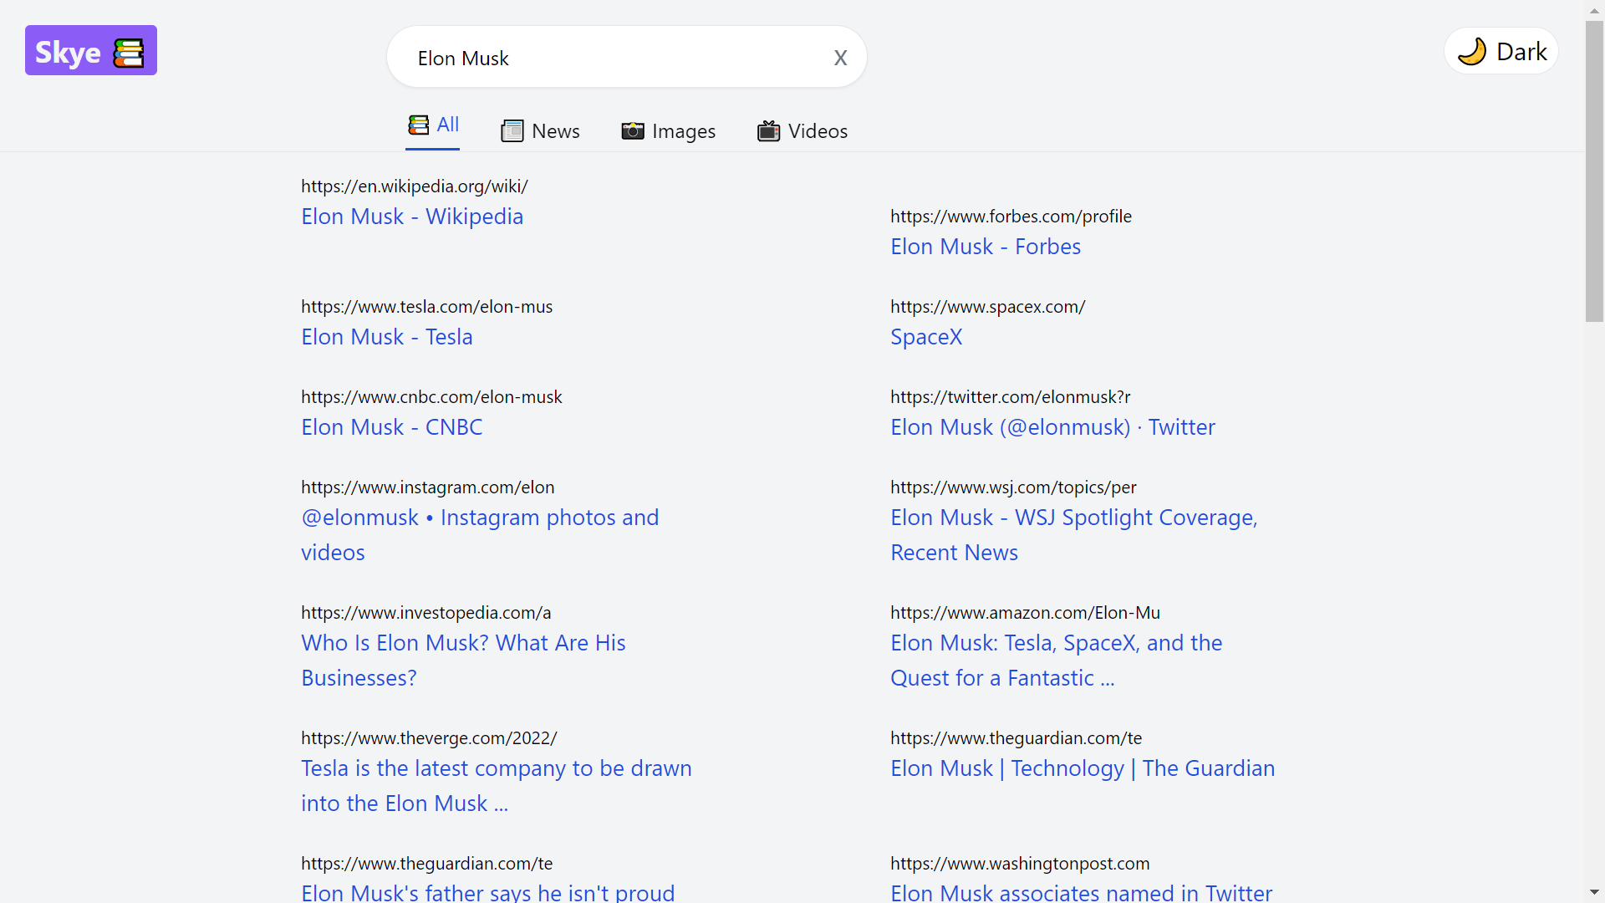
Task: Open Elon Musk - Tesla result
Action: click(x=387, y=337)
